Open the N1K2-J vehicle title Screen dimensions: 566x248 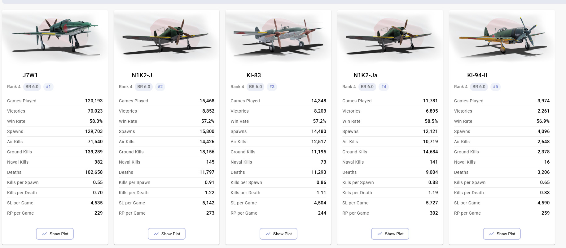[x=142, y=75]
